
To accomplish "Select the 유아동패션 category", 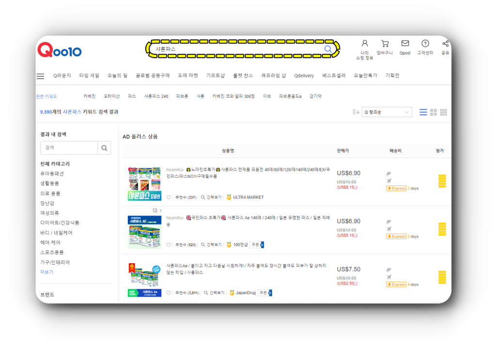I will click(x=52, y=174).
